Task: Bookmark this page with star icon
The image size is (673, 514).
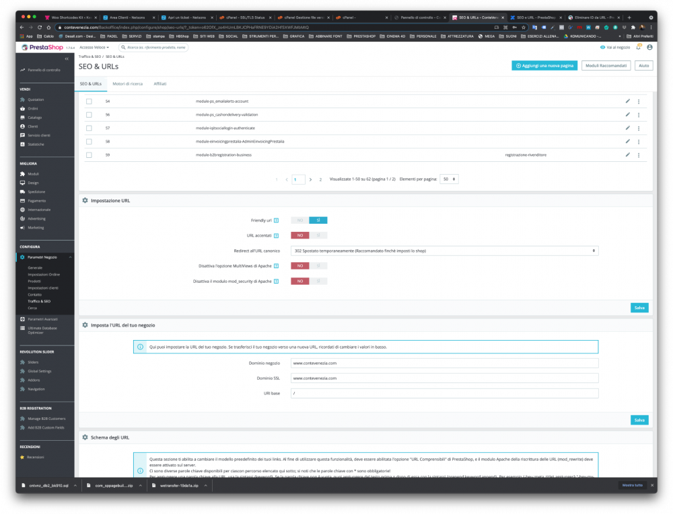Action: (x=524, y=28)
